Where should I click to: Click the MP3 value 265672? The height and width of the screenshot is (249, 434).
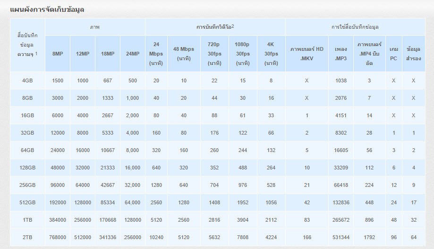click(x=341, y=220)
